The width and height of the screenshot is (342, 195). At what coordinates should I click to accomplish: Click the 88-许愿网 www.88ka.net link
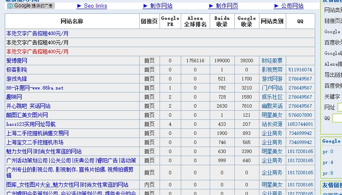coord(35,88)
